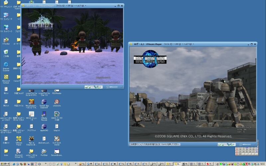This screenshot has width=266, height=166.
Task: Open the マイ ドキュメント desktop icon
Action: coord(6,4)
